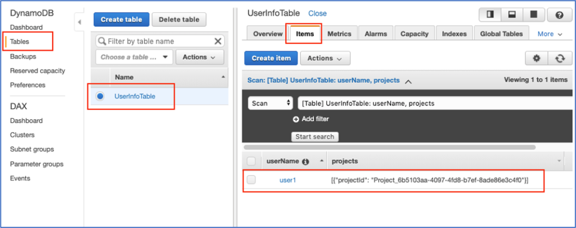Switch to the Indexes tab
This screenshot has height=228, width=576.
point(454,34)
